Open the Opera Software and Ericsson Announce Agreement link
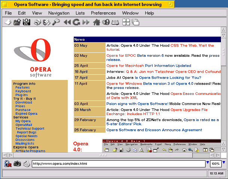Viewport: 228px width, 179px height. tap(154, 130)
